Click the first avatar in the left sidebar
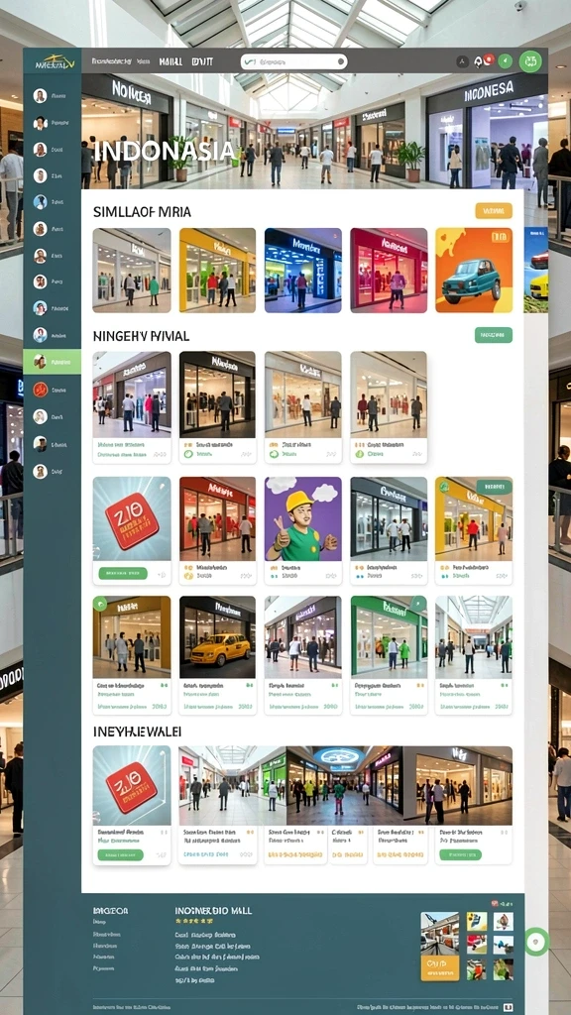Screen dimensions: 571x1015 (x=40, y=96)
